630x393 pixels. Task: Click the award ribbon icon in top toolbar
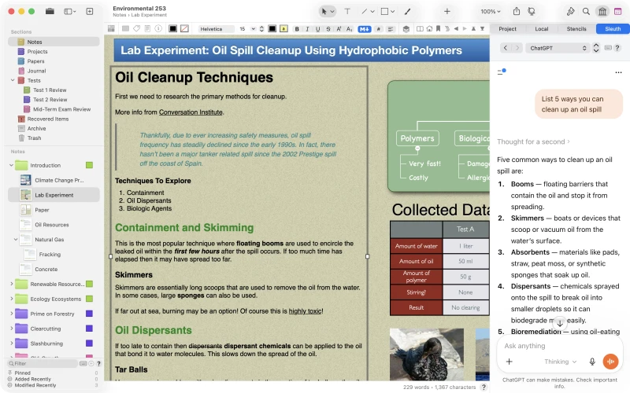[x=531, y=11]
